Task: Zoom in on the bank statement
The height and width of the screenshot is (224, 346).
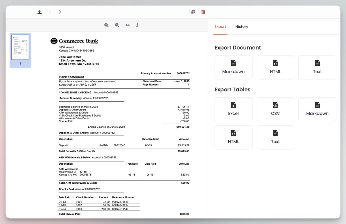Action: 106,25
